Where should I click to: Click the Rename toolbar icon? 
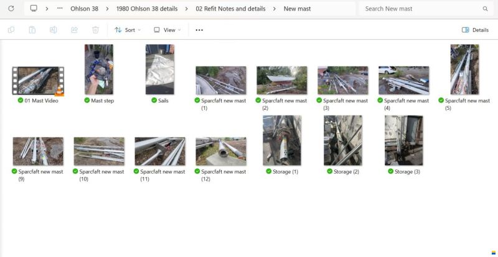pos(53,30)
